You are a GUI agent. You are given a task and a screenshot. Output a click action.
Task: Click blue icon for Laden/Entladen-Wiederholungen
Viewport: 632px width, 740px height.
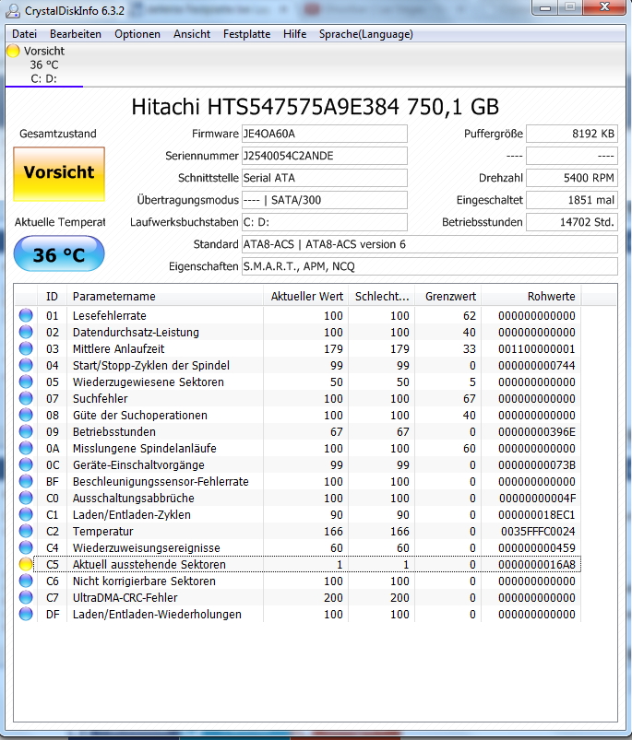click(26, 614)
